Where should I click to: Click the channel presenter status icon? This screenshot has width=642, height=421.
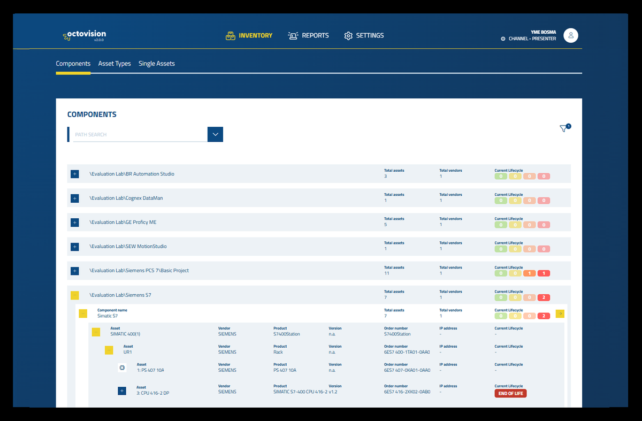(502, 39)
